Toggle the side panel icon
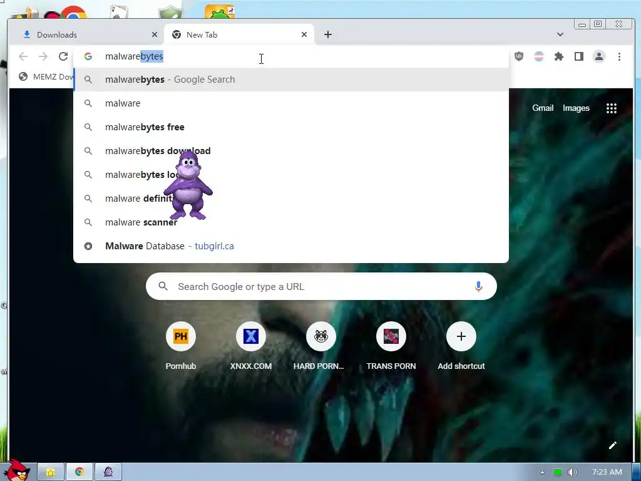The height and width of the screenshot is (481, 641). pos(579,56)
